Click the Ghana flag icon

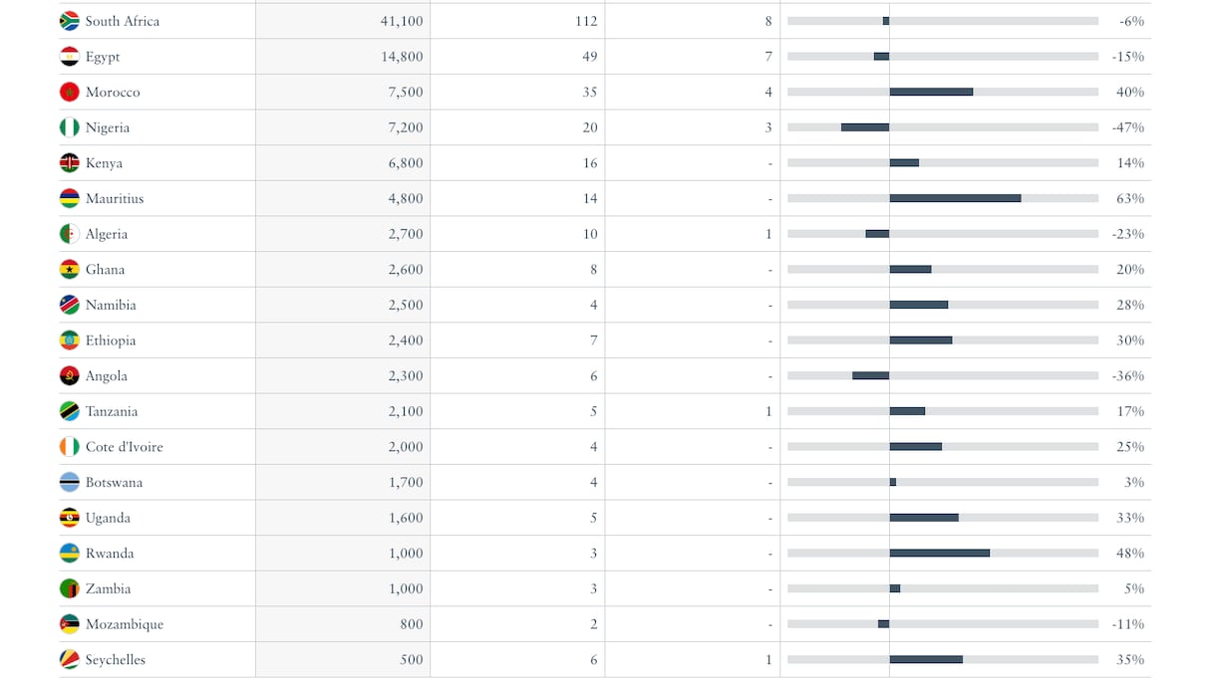(x=69, y=270)
